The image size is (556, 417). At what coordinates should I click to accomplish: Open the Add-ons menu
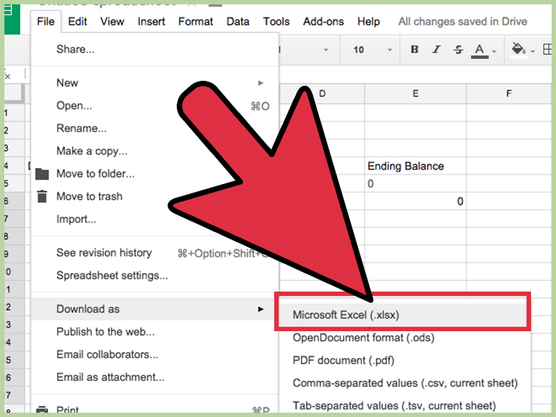click(323, 22)
